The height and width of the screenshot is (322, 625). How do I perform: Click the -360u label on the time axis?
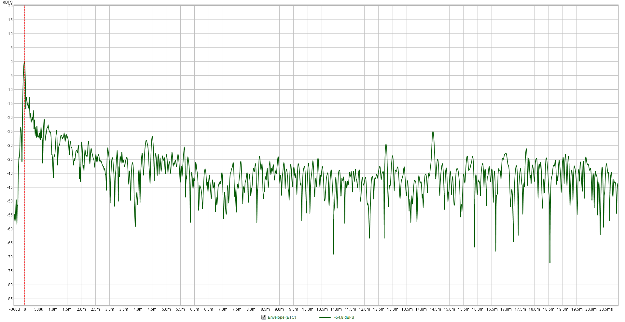15,309
